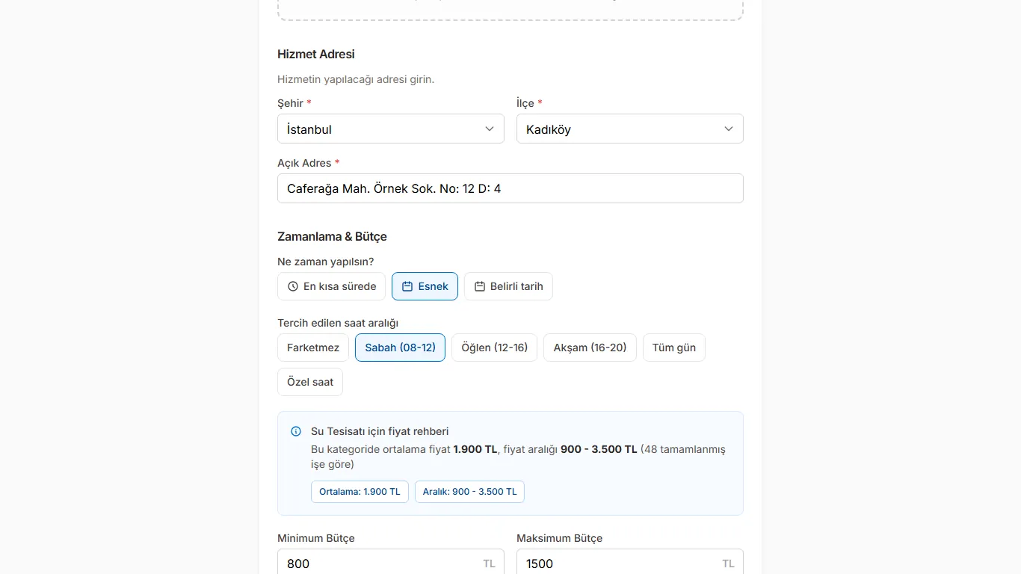This screenshot has height=574, width=1021.
Task: Select the Sabah (08-12) time slot
Action: click(x=400, y=348)
